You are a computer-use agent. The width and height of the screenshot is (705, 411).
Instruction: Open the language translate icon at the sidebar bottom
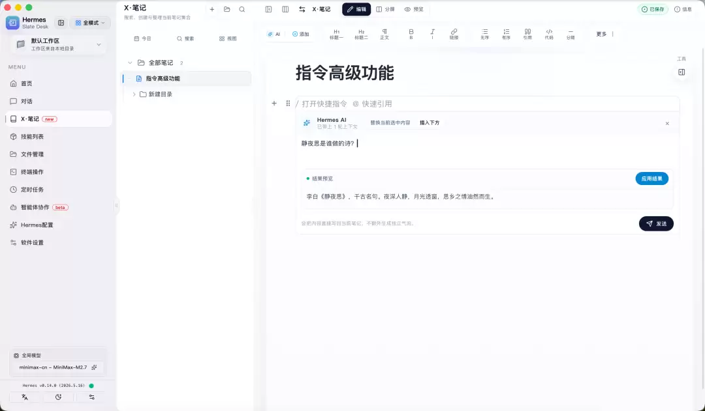point(25,397)
